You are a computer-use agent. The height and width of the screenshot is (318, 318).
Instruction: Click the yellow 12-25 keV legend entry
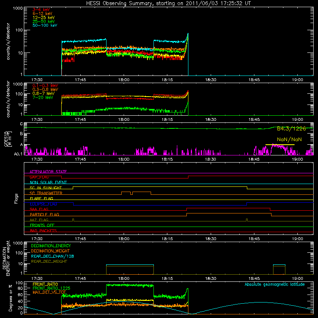[44, 17]
